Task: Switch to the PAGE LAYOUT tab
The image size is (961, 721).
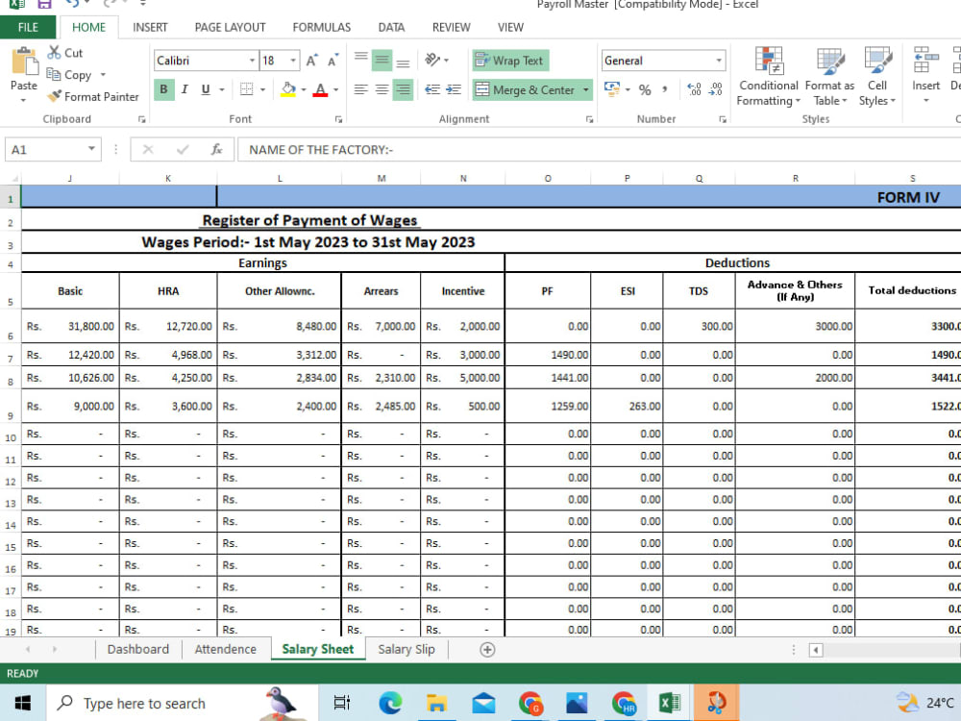Action: point(230,27)
